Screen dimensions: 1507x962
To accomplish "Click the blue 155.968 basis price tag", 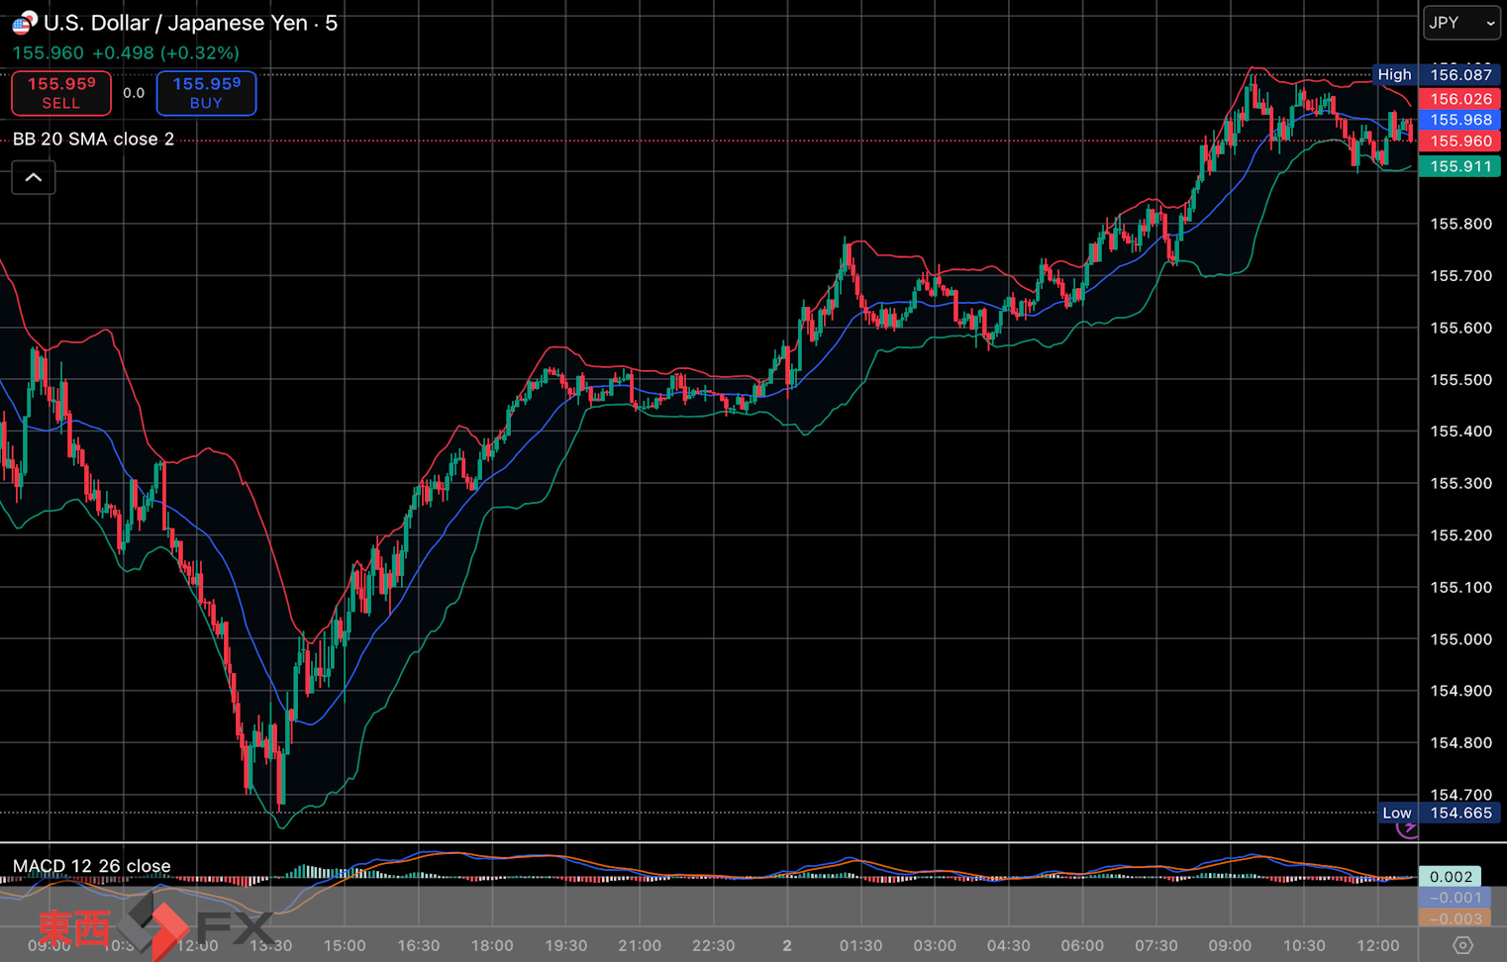I will pos(1460,120).
